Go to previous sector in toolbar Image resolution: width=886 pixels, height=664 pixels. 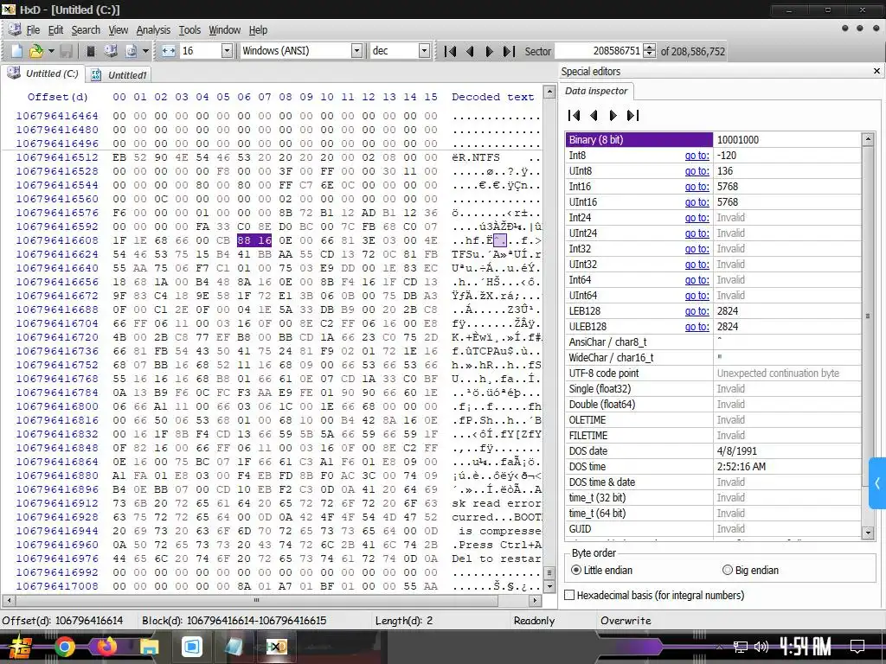470,51
